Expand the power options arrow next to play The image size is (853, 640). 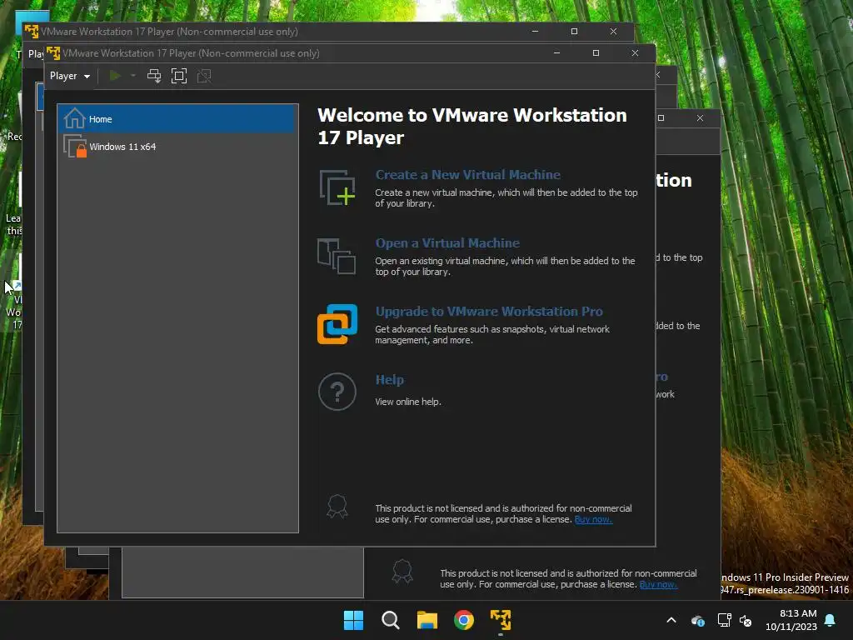133,76
